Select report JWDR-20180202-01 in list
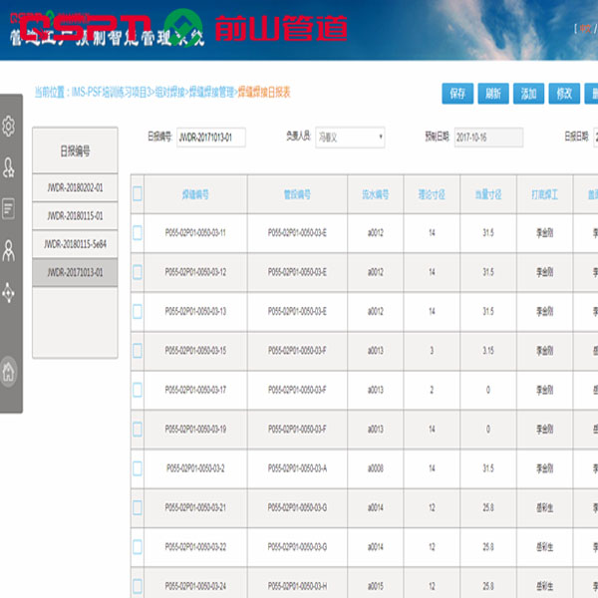 click(75, 187)
